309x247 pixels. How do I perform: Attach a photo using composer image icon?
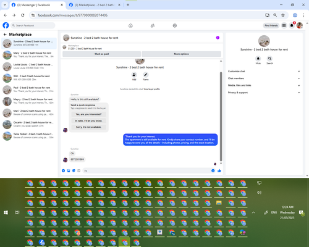(x=69, y=170)
